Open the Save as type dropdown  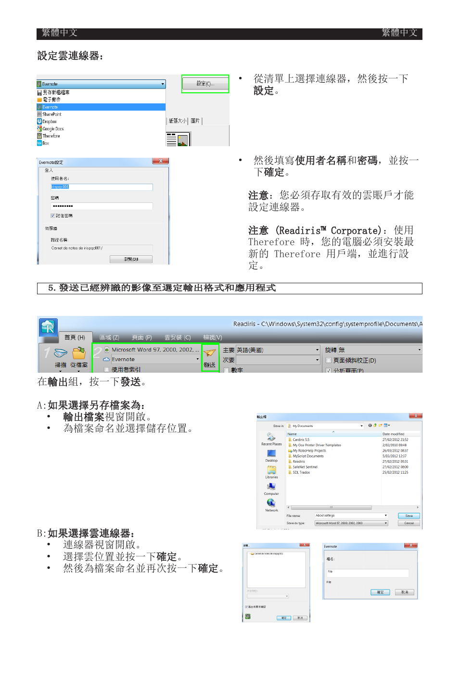351,523
